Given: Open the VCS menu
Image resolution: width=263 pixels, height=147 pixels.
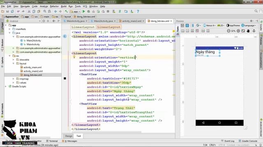Looking at the screenshot, I should (x=85, y=7).
